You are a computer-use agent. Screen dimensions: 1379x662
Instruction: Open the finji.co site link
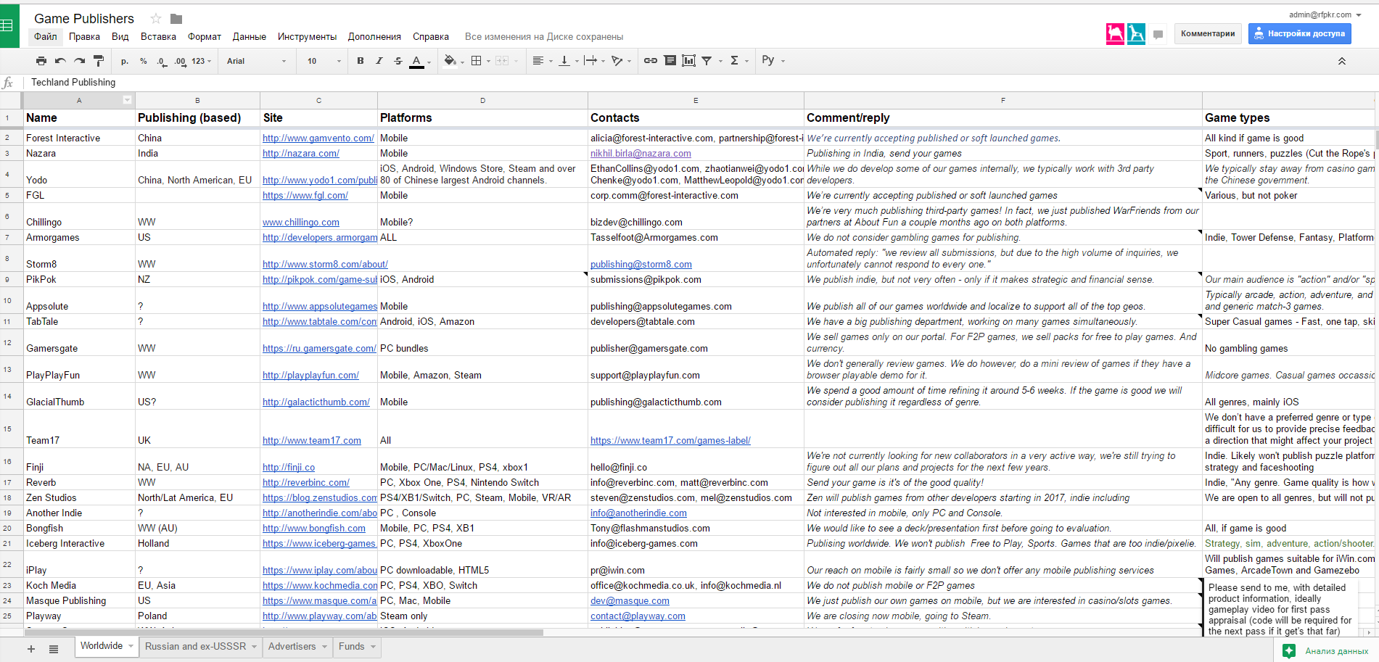click(289, 467)
